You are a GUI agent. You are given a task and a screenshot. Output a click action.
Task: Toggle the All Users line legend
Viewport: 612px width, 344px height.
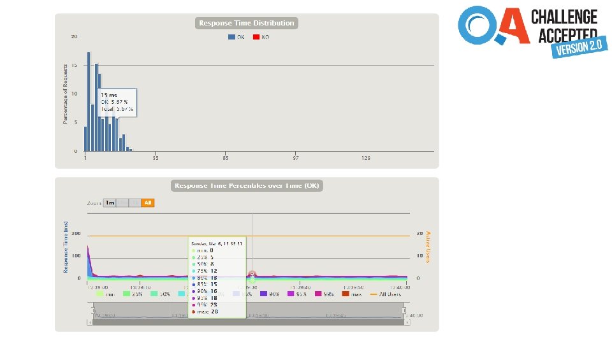385,294
